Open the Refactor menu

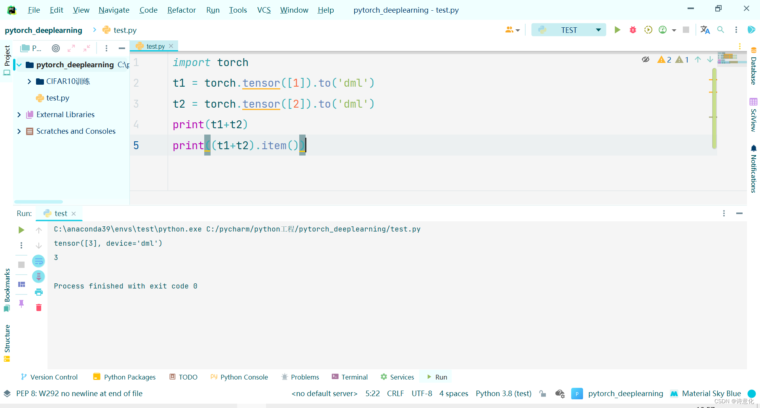click(x=181, y=10)
